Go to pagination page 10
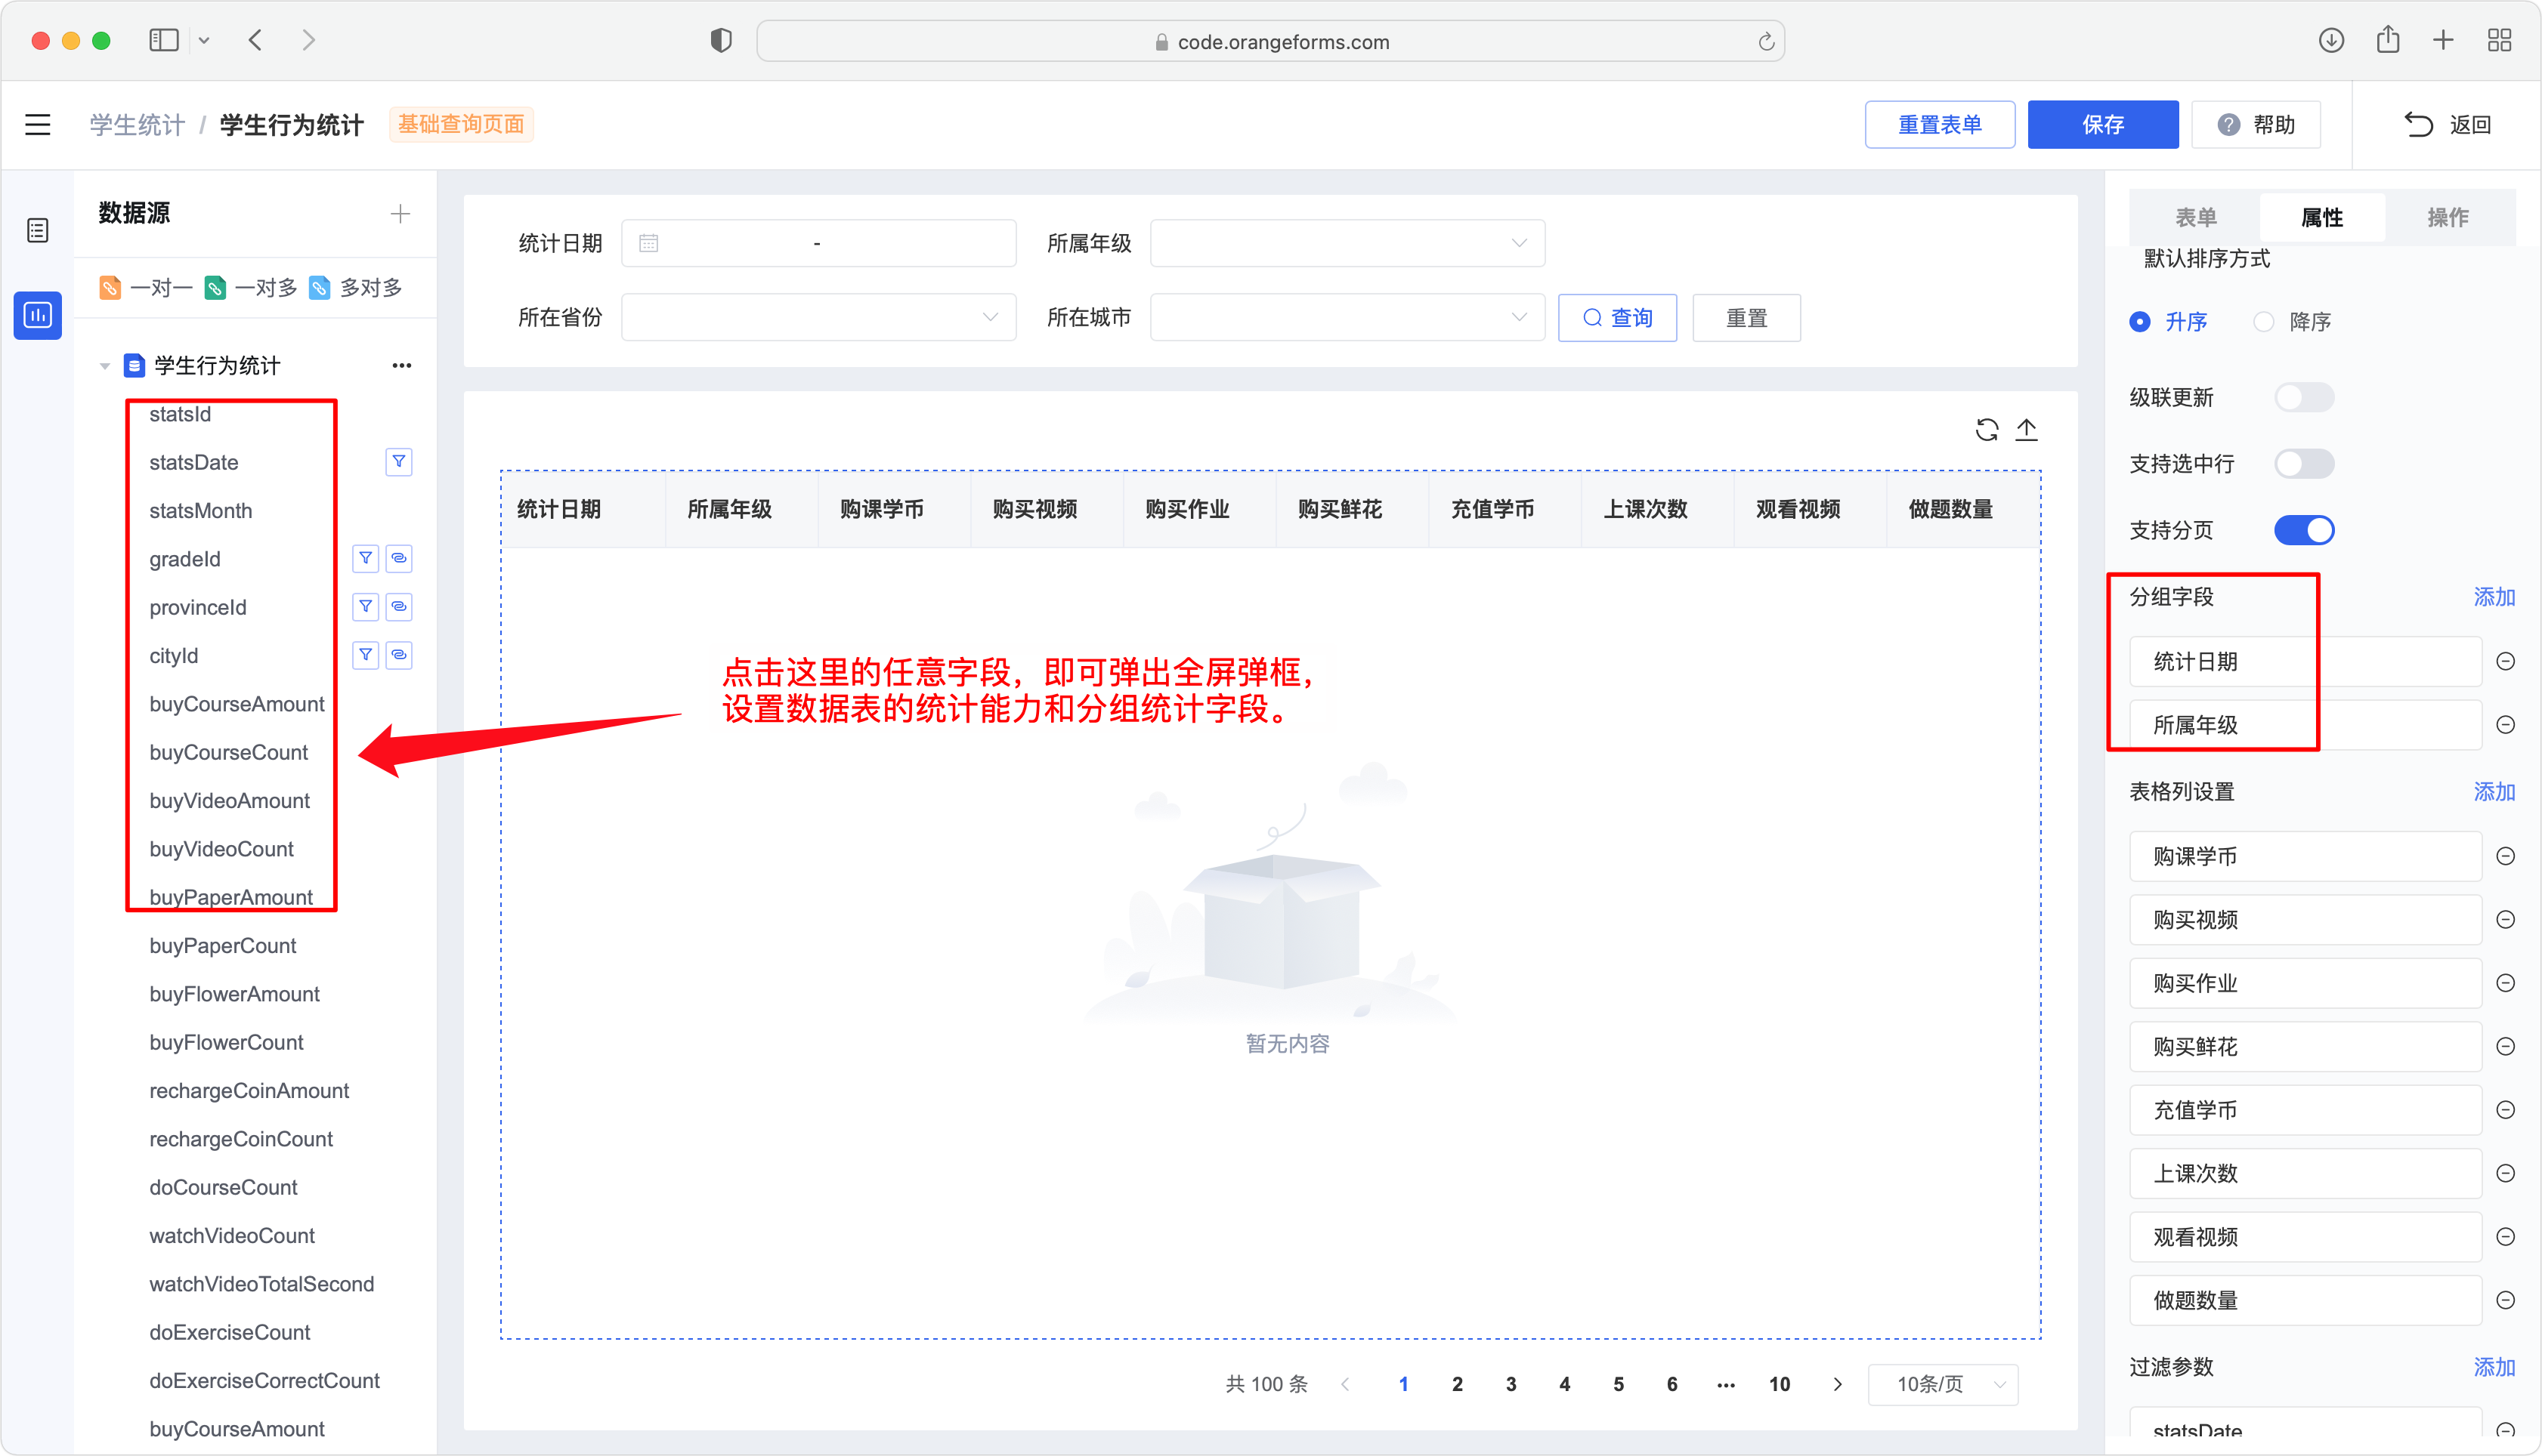 (1780, 1384)
